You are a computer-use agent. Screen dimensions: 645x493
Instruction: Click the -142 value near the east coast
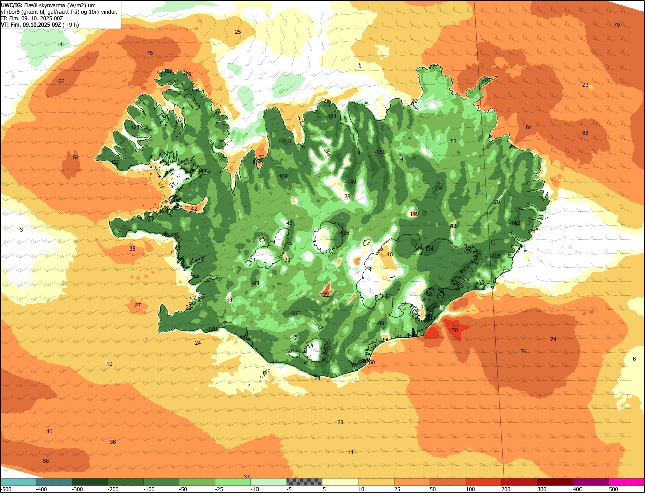coord(514,223)
